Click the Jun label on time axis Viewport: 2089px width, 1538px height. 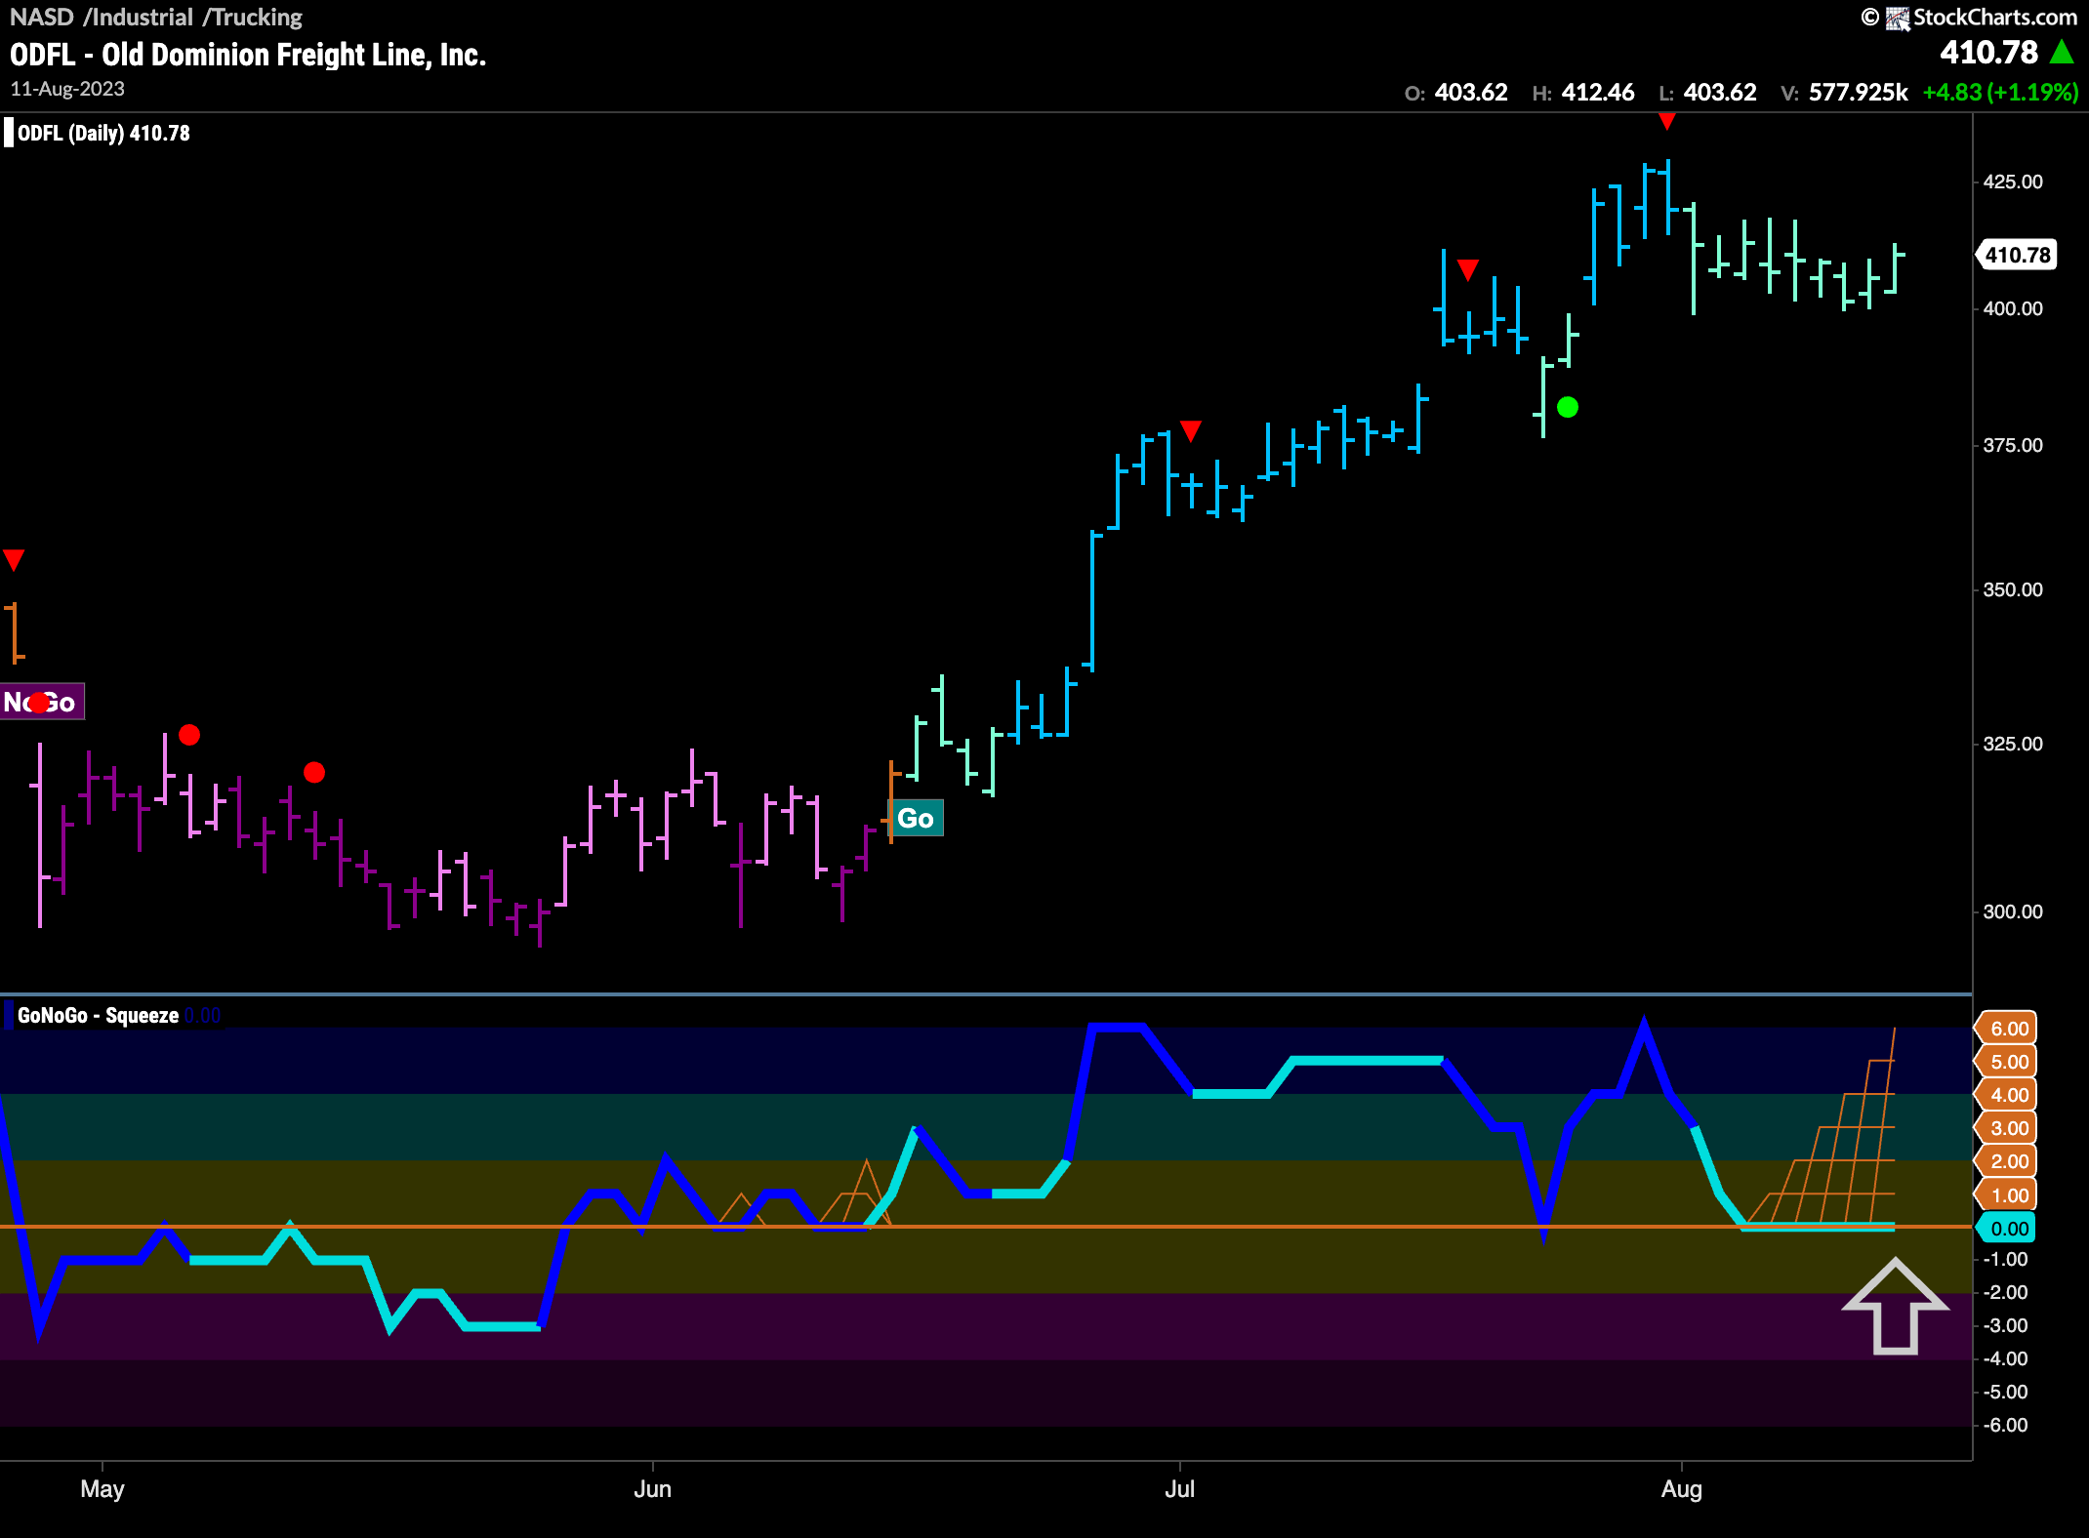click(x=652, y=1489)
